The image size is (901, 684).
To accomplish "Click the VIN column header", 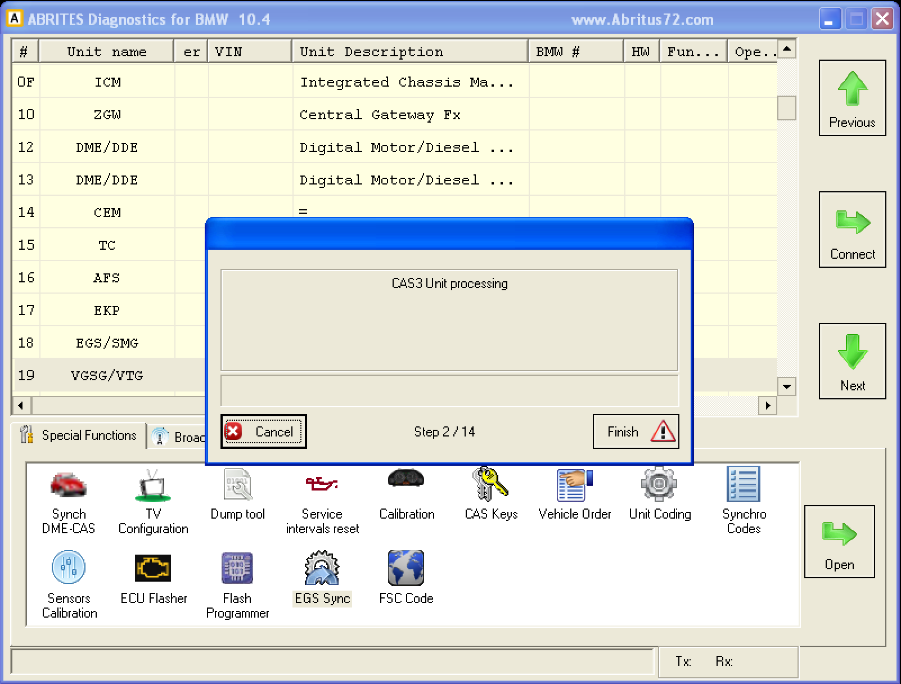I will click(x=250, y=52).
